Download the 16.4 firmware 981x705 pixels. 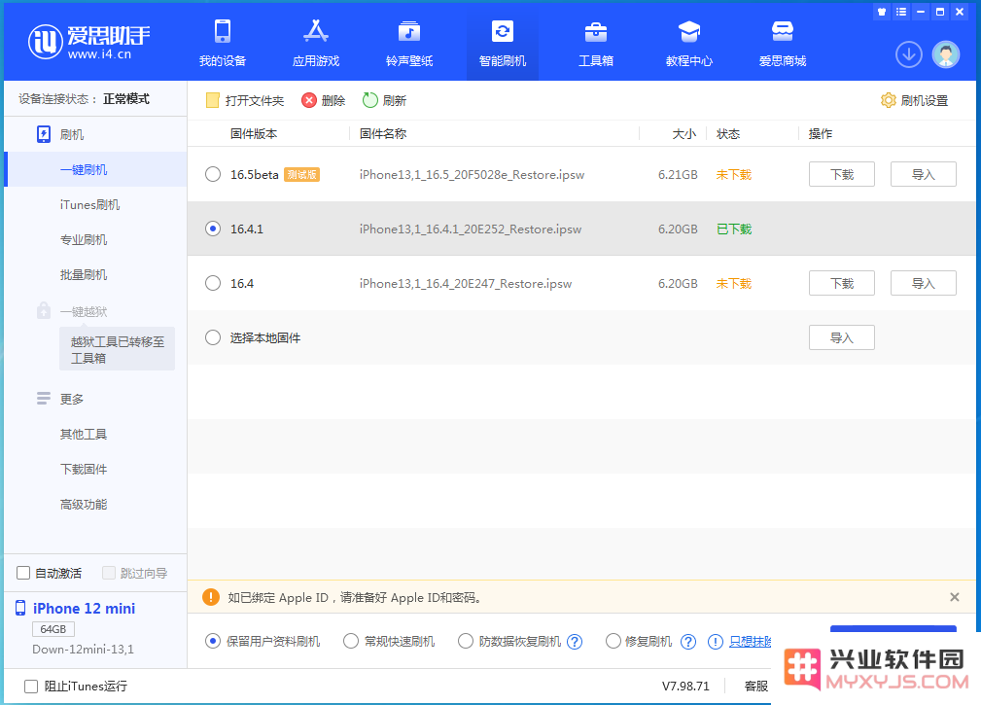(x=842, y=283)
